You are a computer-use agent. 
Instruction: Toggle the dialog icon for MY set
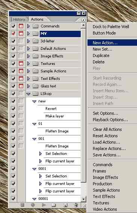coord(21,33)
